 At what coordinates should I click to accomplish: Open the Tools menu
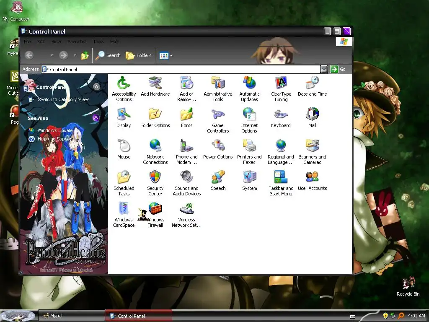click(x=98, y=42)
